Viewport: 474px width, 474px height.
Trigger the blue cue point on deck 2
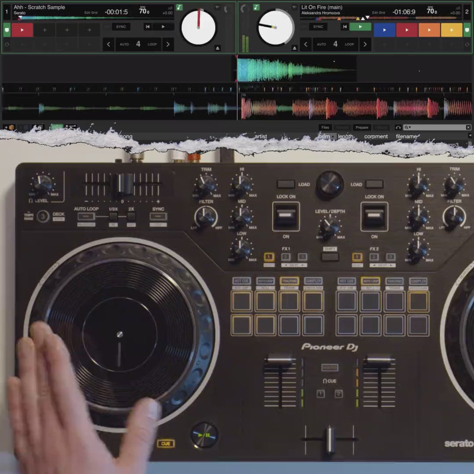(385, 30)
